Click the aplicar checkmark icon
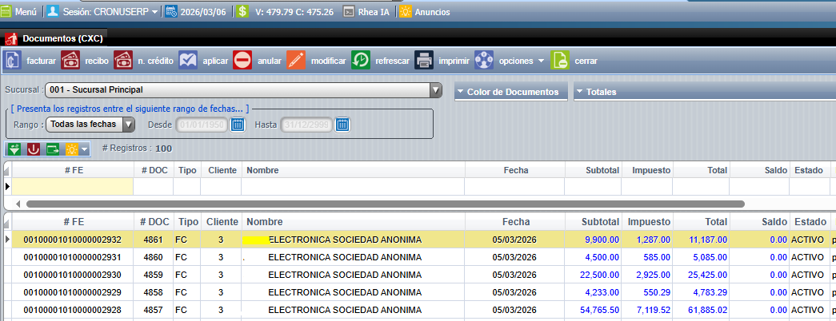Viewport: 836px width, 321px height. click(188, 61)
